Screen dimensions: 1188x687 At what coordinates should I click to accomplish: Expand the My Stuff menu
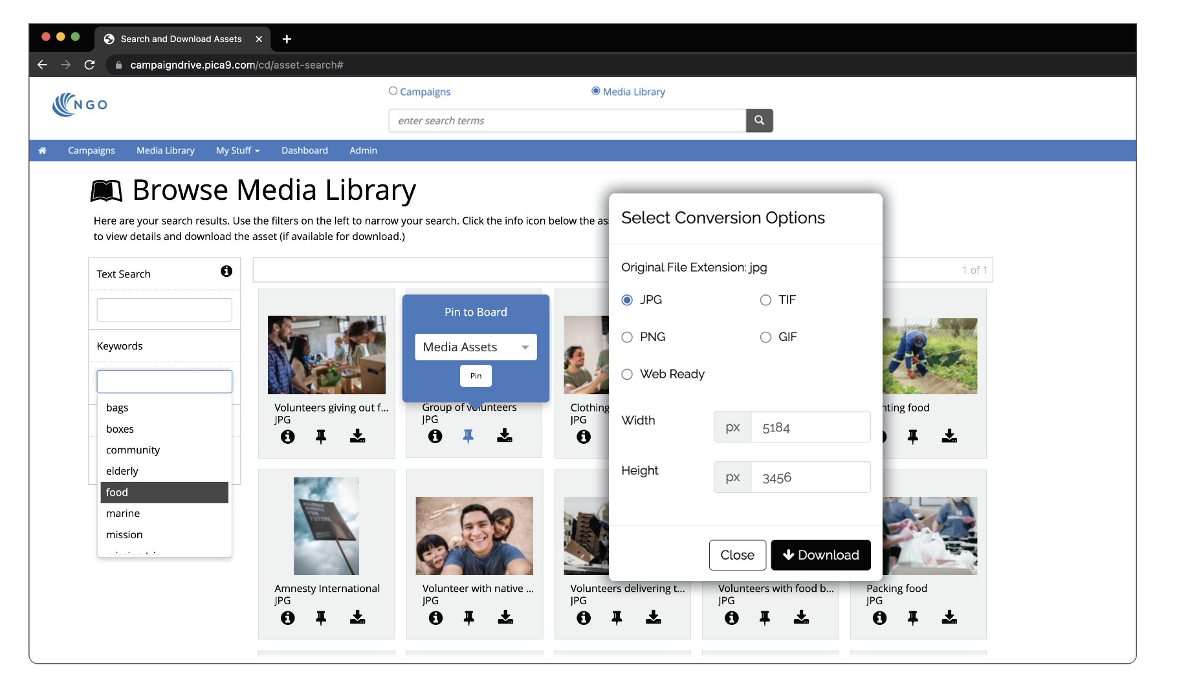pos(237,150)
